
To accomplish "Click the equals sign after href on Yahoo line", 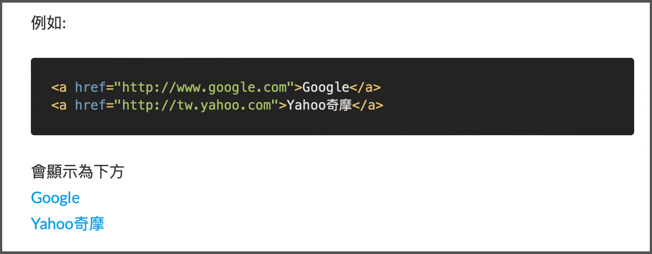I will (x=110, y=105).
